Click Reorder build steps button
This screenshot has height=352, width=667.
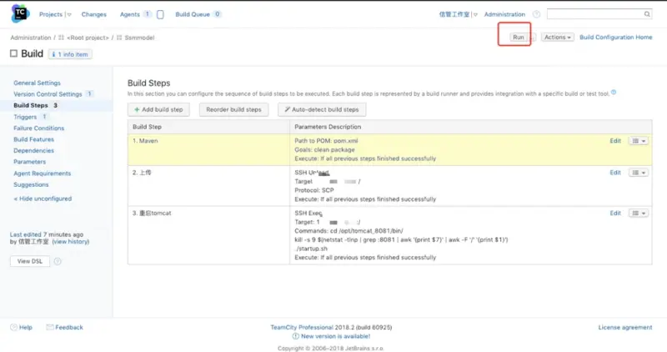pyautogui.click(x=233, y=109)
